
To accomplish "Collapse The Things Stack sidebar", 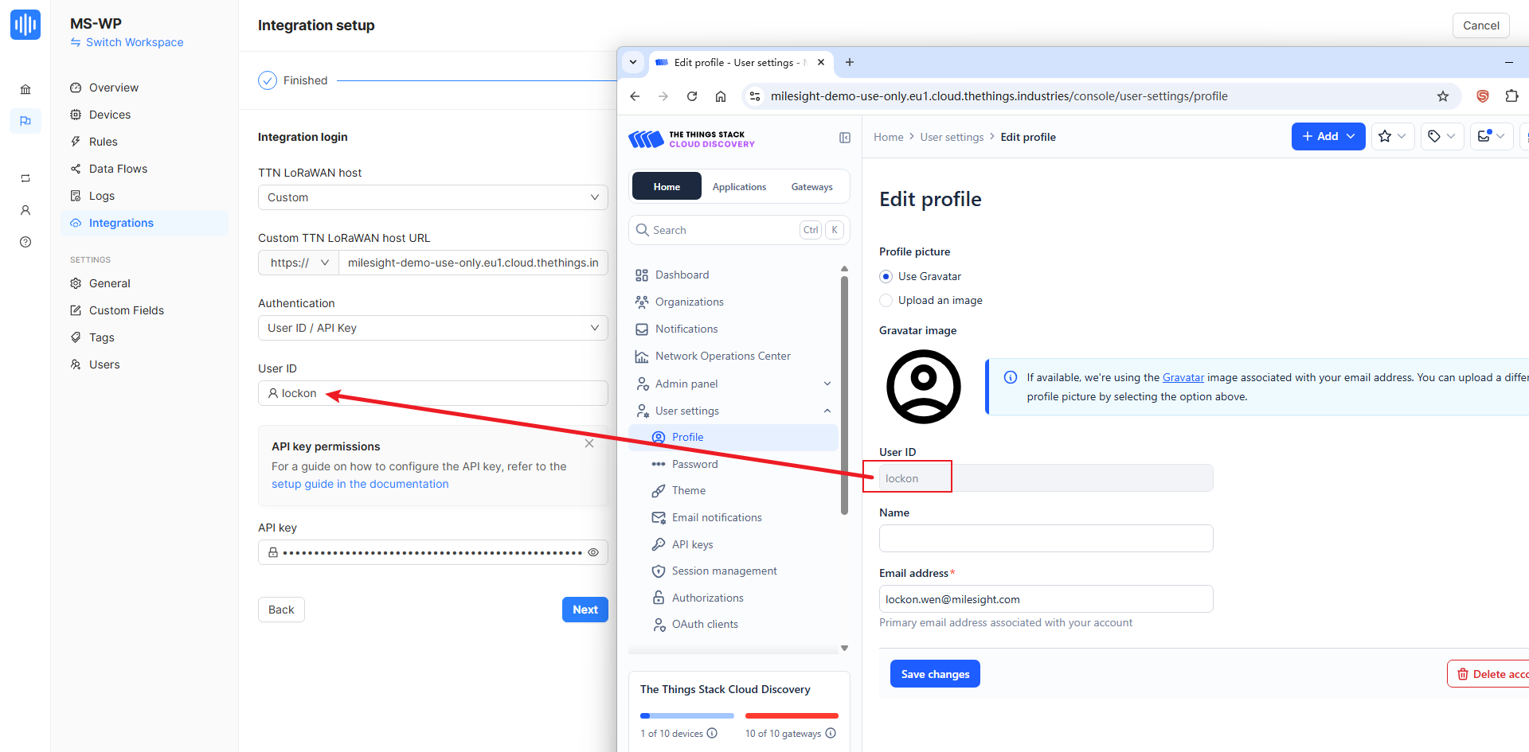I will coord(845,138).
